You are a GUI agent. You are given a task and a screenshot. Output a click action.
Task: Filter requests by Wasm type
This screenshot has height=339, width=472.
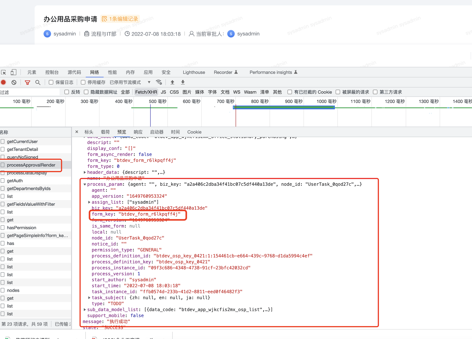250,92
